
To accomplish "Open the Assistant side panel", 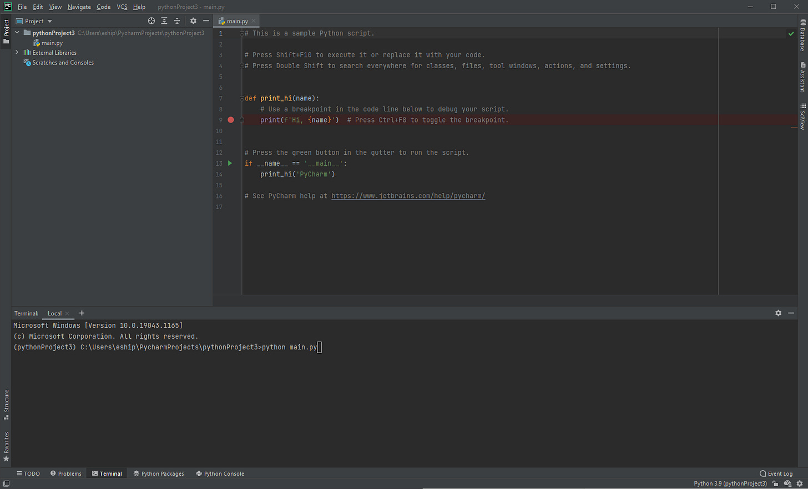I will click(802, 78).
